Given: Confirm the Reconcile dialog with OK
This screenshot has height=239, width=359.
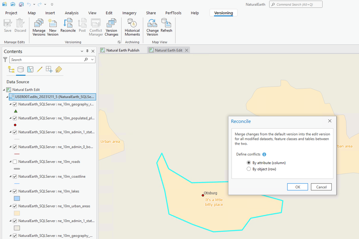Looking at the screenshot, I should click(x=297, y=187).
